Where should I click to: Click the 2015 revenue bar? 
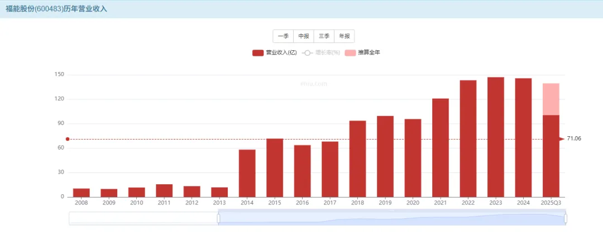click(x=275, y=167)
